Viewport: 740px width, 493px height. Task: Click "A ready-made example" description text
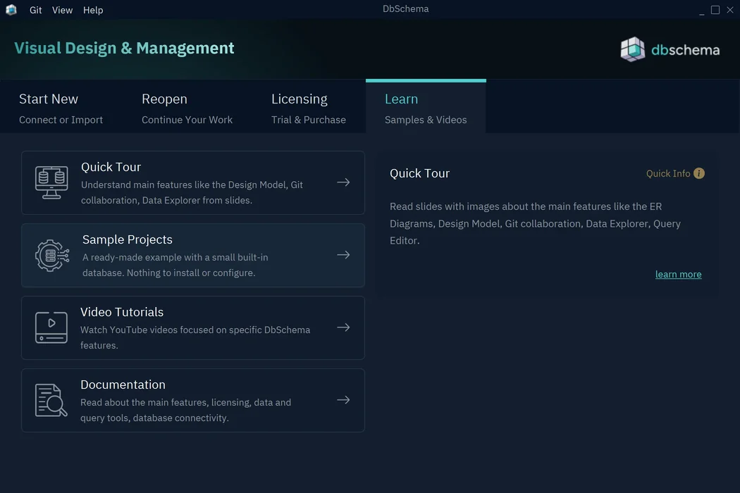(x=175, y=265)
